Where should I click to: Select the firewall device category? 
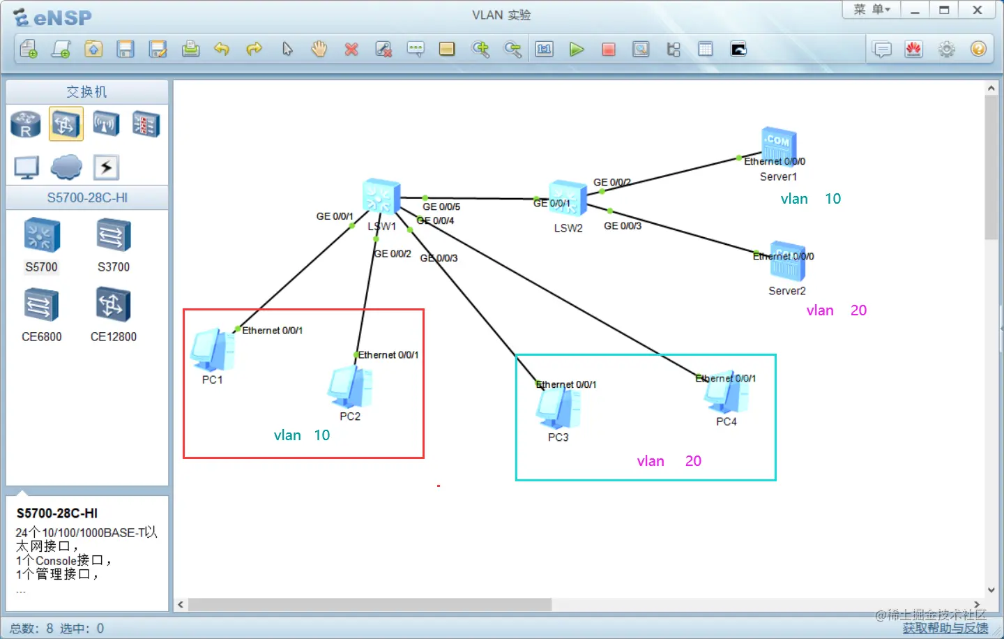click(x=146, y=124)
